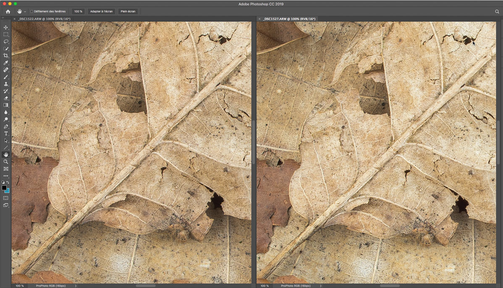Enable the Défilement des fenêtres checkbox
This screenshot has height=288, width=503.
31,11
